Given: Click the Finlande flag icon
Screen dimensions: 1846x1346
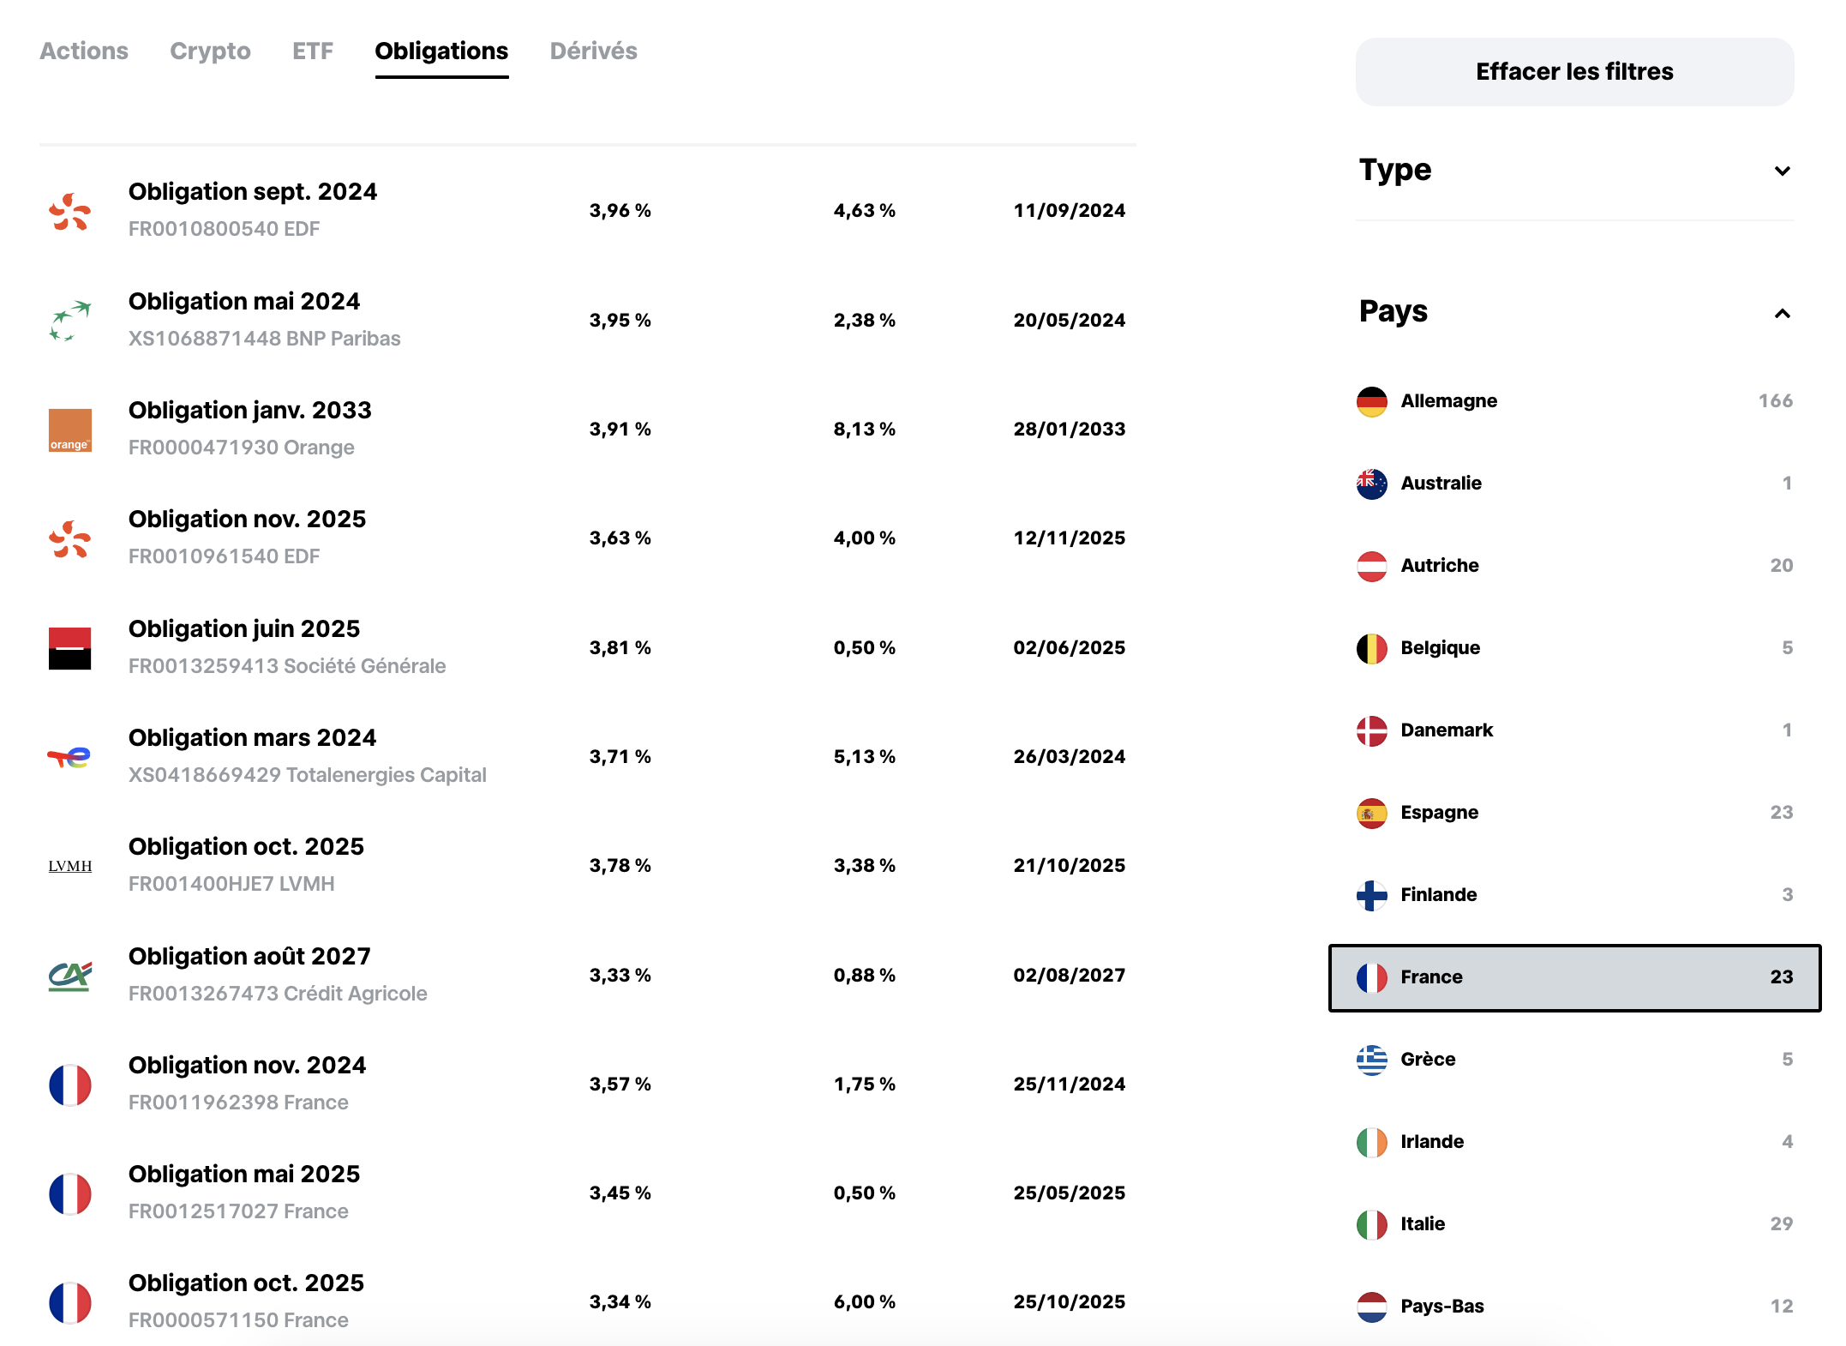Looking at the screenshot, I should [1371, 895].
